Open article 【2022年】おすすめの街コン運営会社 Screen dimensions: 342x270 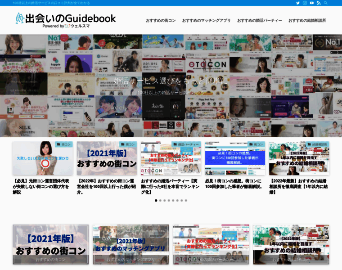[106, 186]
